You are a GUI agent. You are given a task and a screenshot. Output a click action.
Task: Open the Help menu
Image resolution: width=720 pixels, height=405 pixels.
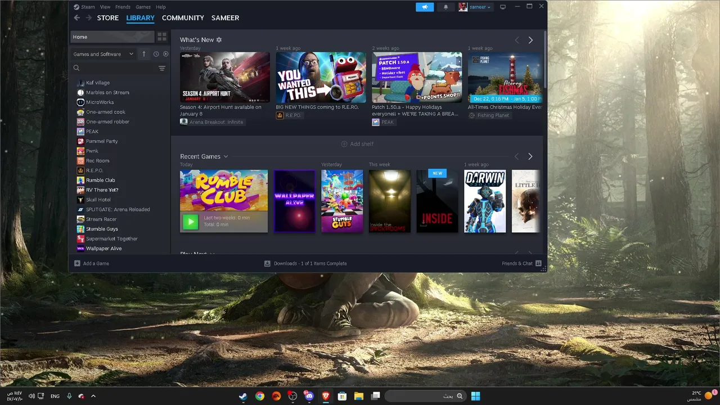point(160,7)
